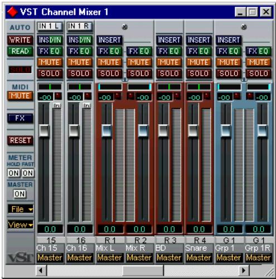Select input IN 1 R on channel 16
Viewport: 276px width, 279px height.
pyautogui.click(x=80, y=26)
